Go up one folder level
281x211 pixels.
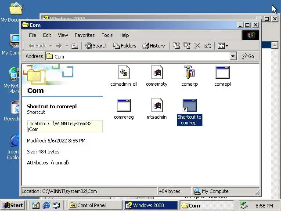(x=75, y=46)
